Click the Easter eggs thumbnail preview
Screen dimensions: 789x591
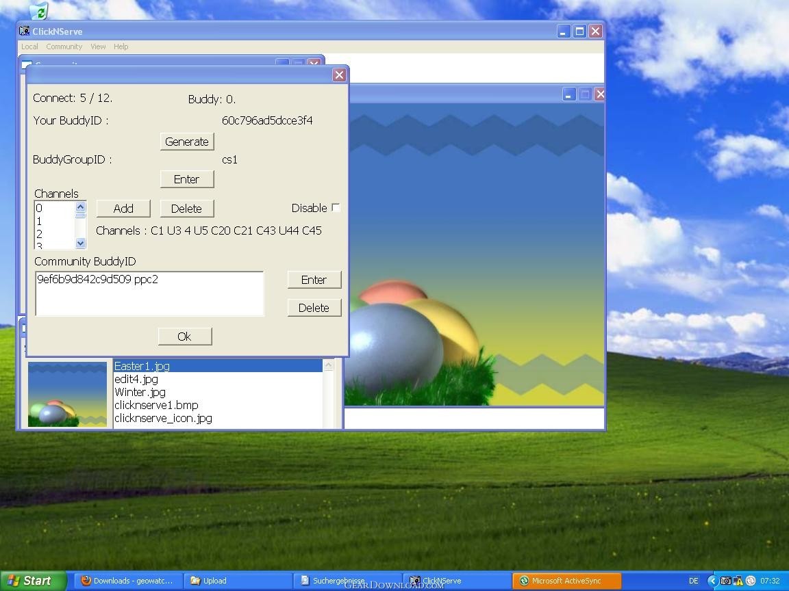67,394
